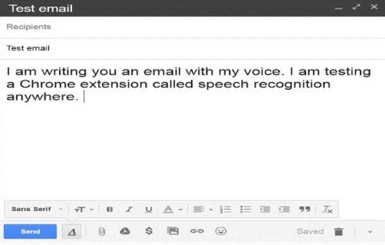The width and height of the screenshot is (385, 245).
Task: Toggle the formatting options bar
Action: click(72, 231)
